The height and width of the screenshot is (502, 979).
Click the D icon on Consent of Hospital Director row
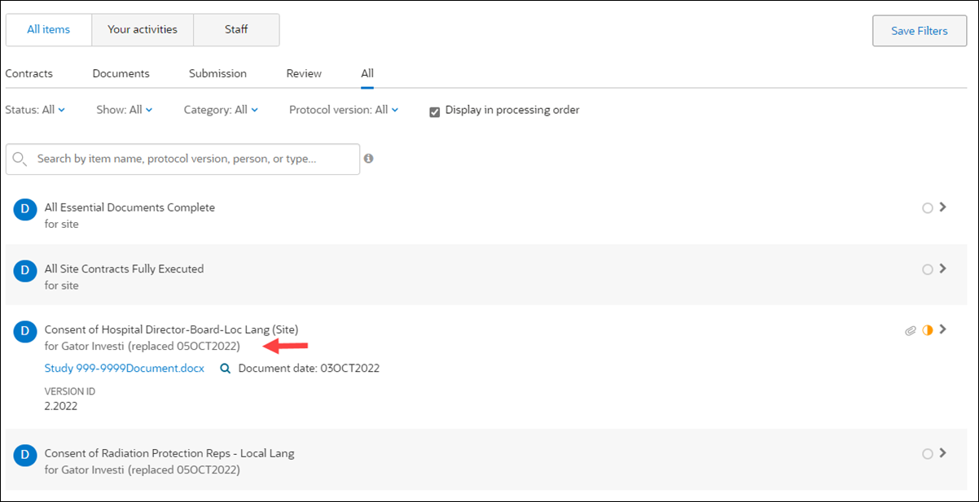tap(24, 331)
